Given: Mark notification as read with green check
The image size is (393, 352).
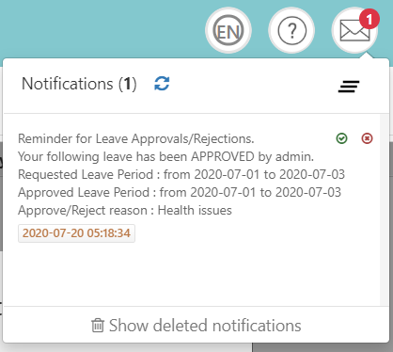Looking at the screenshot, I should (x=341, y=138).
